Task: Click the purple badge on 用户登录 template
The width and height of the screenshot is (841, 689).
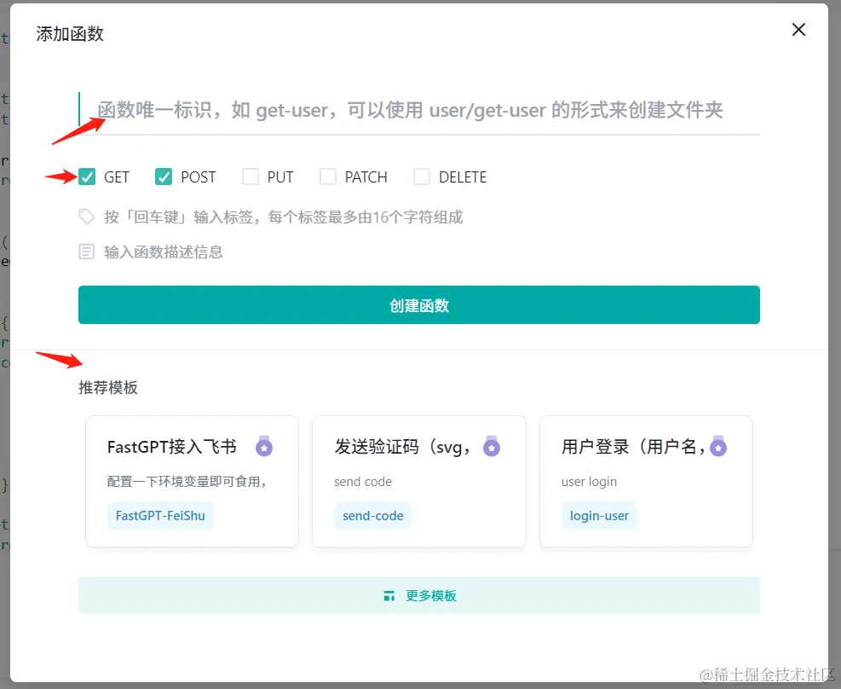Action: [718, 445]
